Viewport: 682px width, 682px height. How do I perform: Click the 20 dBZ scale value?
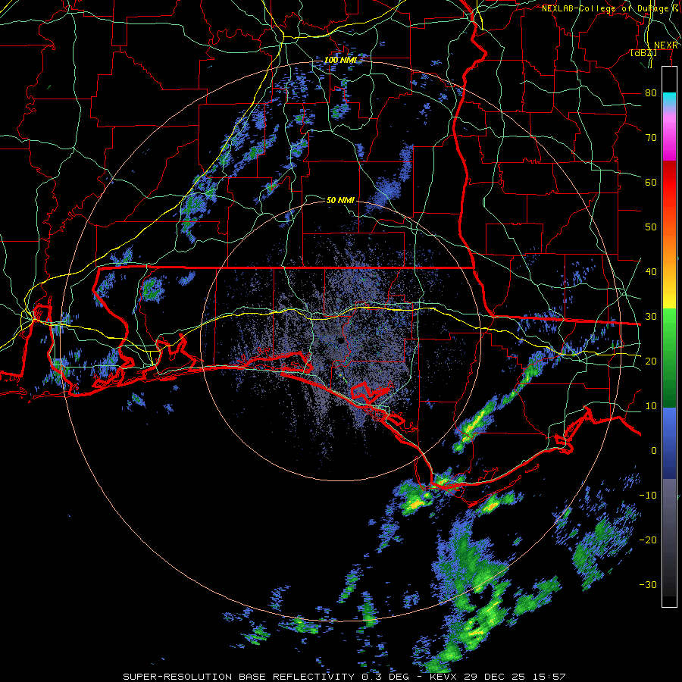click(651, 361)
